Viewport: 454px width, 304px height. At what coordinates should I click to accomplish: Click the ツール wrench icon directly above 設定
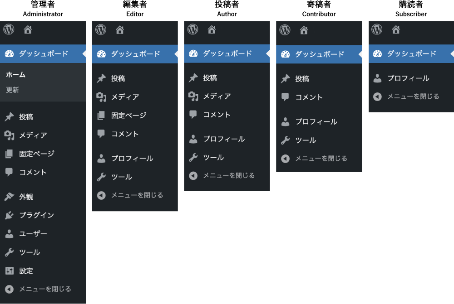[9, 252]
